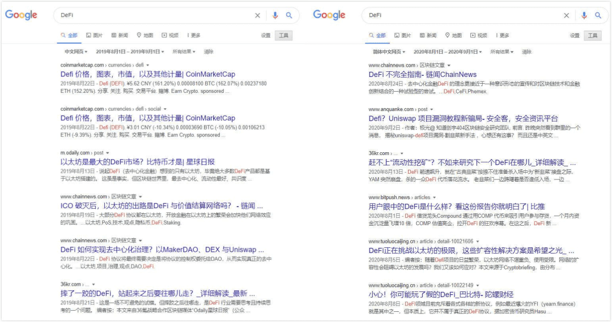Open the ICO 破灭后 链闻 result
The width and height of the screenshot is (612, 322).
(x=161, y=206)
